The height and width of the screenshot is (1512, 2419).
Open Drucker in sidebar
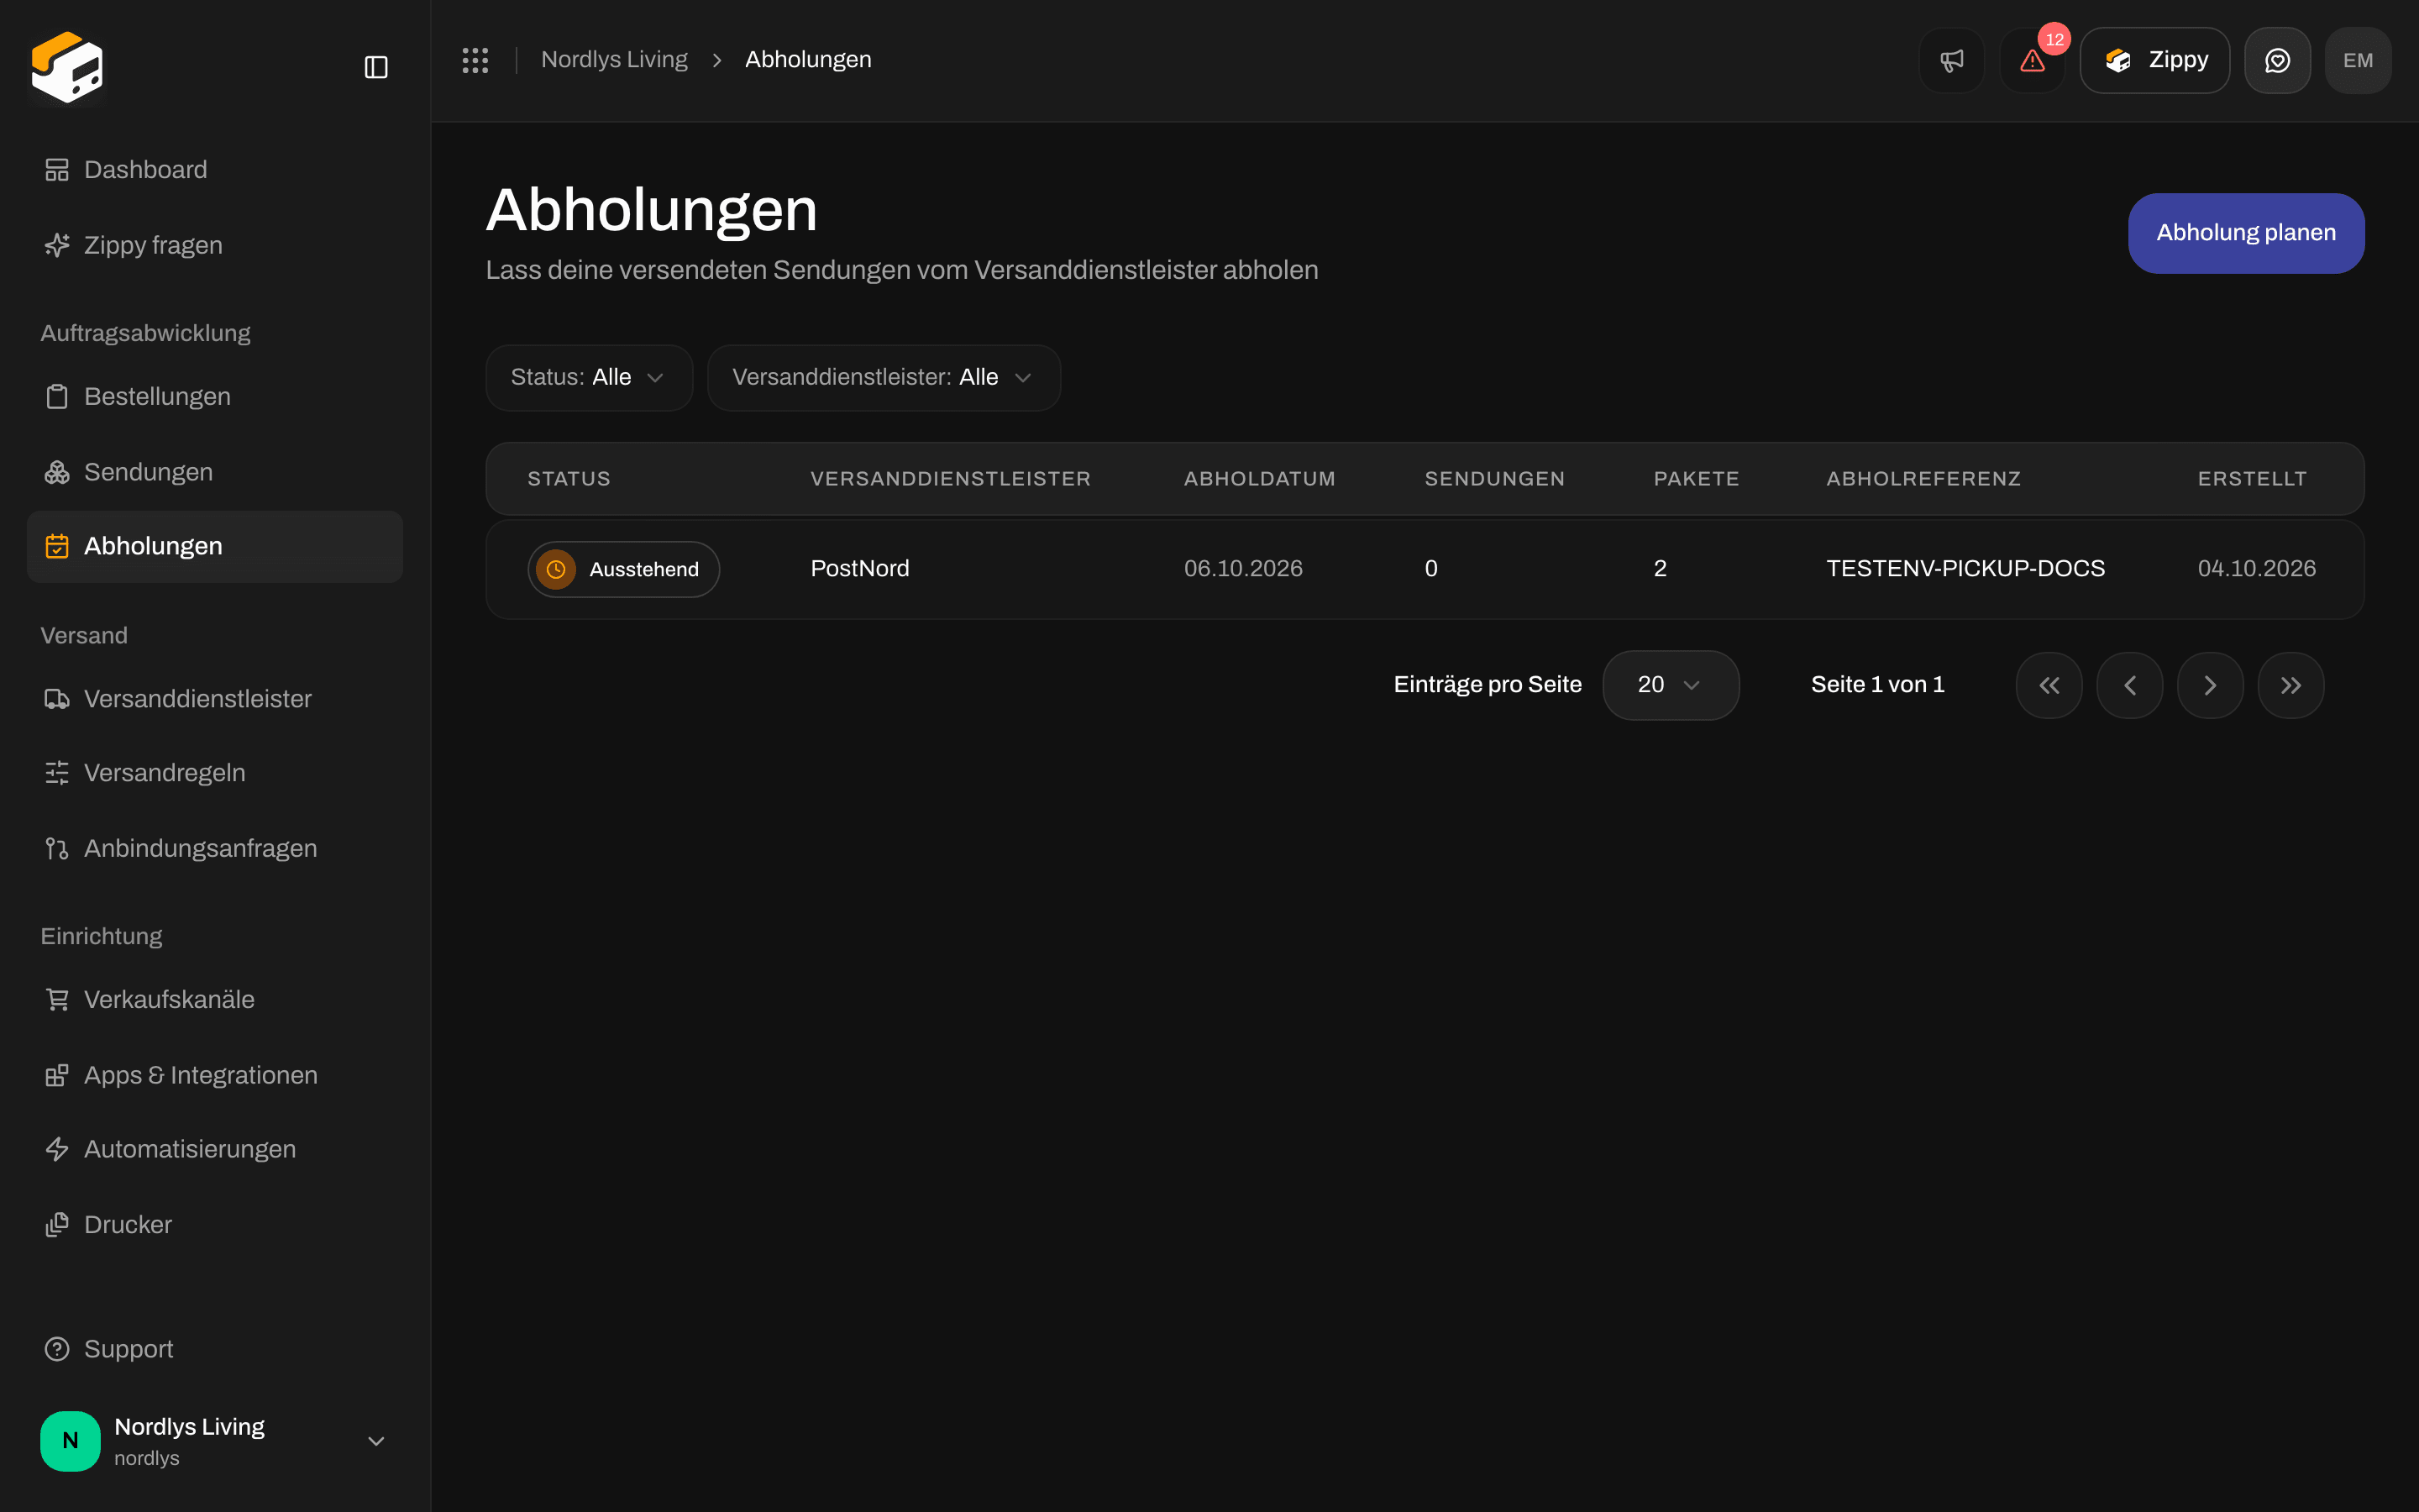pyautogui.click(x=215, y=1225)
